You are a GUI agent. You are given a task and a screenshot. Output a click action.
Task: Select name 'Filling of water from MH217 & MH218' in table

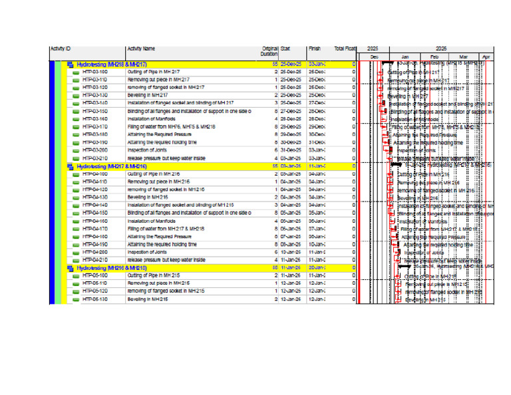(166, 229)
